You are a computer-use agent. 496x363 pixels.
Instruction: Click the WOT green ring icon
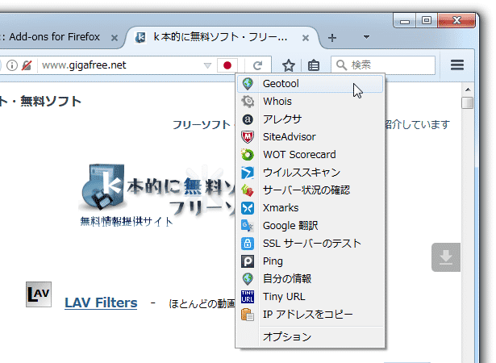(x=248, y=155)
